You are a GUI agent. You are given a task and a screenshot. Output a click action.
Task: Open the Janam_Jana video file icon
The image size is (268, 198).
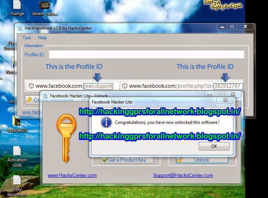(x=45, y=8)
